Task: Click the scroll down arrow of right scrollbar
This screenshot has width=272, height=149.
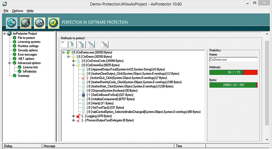Action: pyautogui.click(x=267, y=139)
